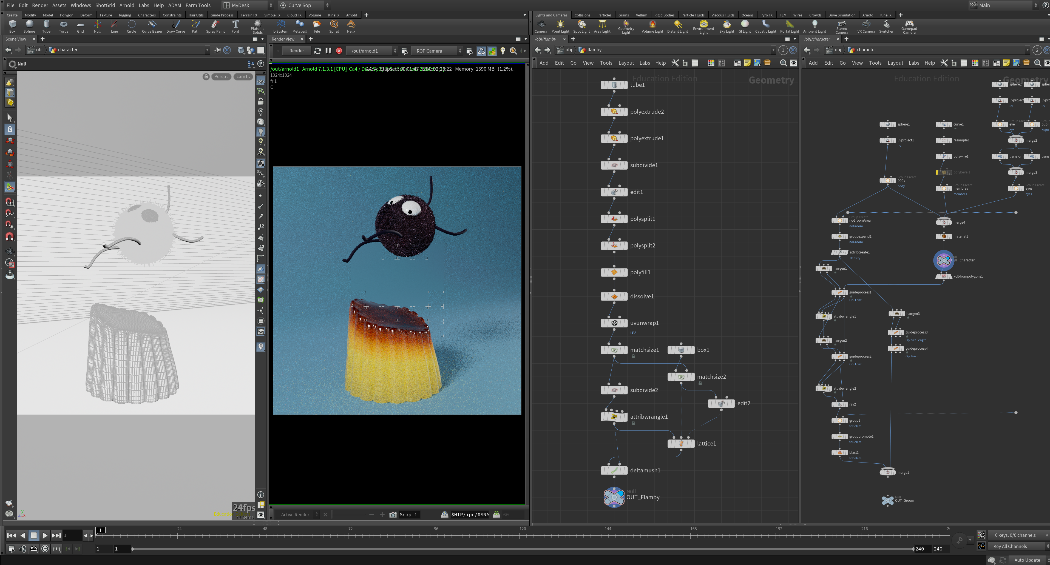Open the MyDesk desktop dropdown
Image resolution: width=1050 pixels, height=565 pixels.
248,5
